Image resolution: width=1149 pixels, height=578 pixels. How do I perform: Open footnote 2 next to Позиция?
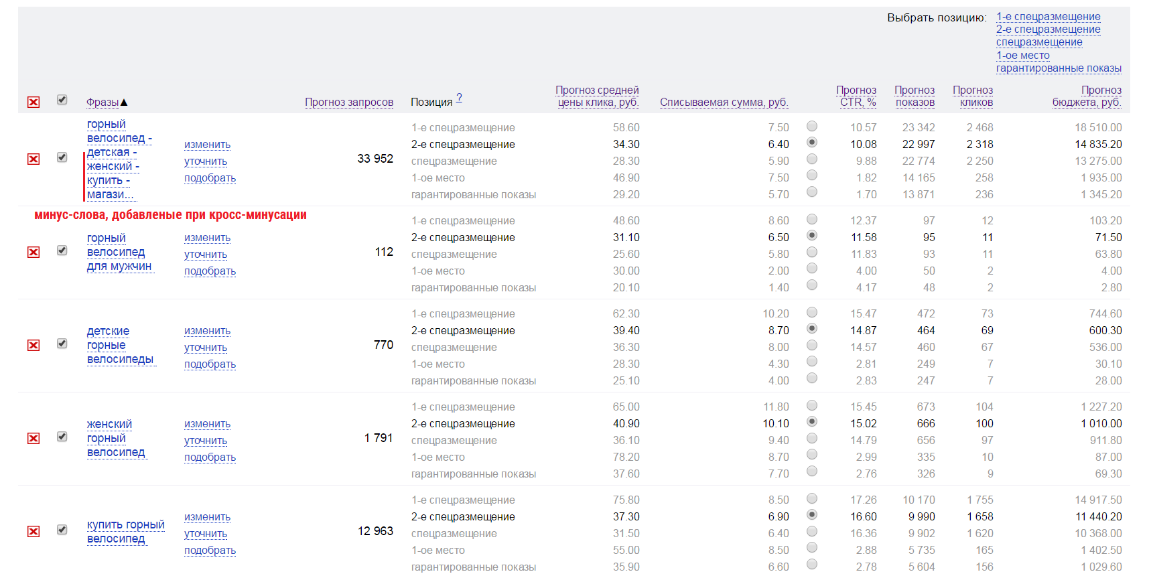click(459, 98)
